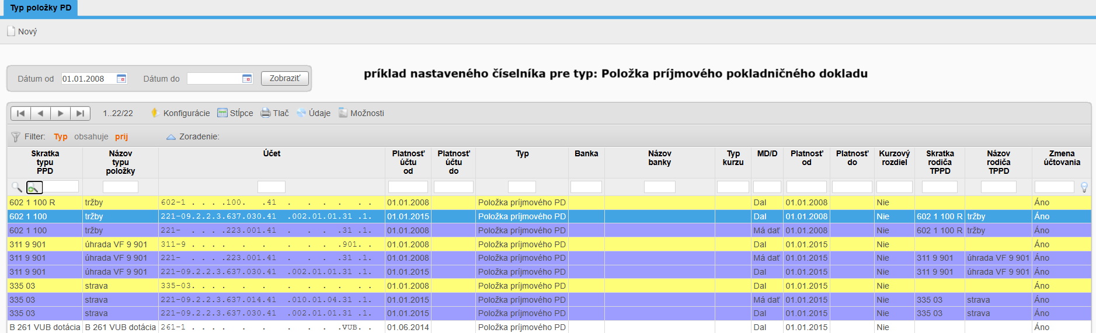Click date 01.06.2014 cell
Image resolution: width=1096 pixels, height=333 pixels.
(x=408, y=327)
